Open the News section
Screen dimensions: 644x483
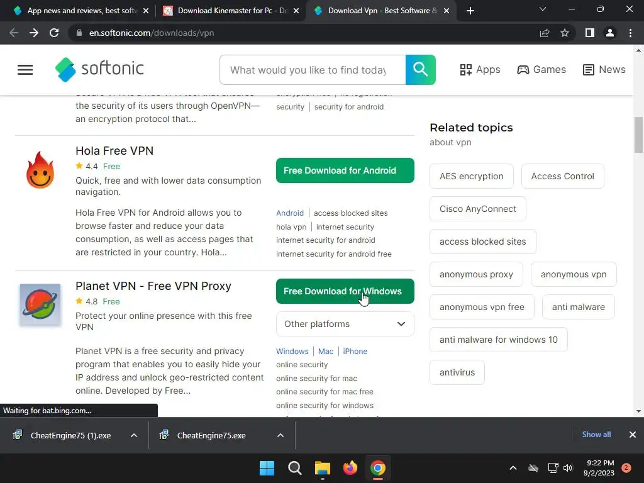604,70
